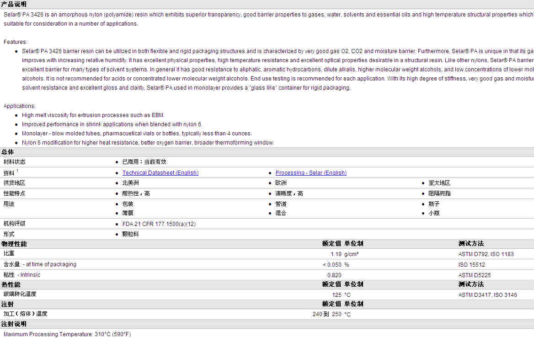Click the 性能特点 row label
Viewport: 534px width, 338px height.
tap(14, 193)
